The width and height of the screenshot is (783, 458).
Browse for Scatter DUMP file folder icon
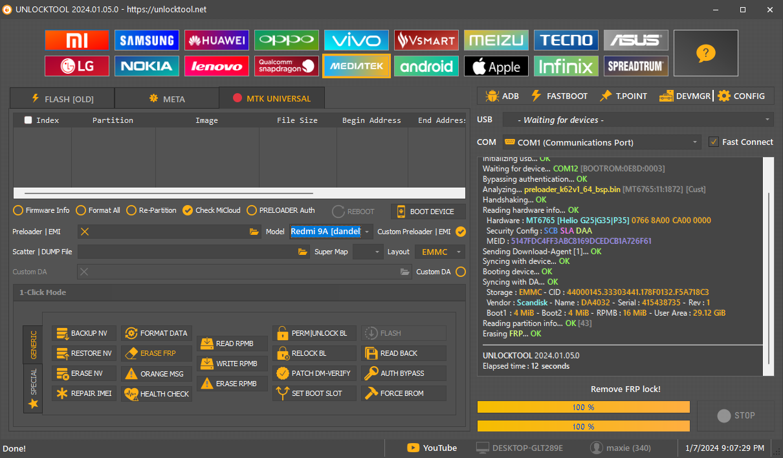tap(303, 252)
